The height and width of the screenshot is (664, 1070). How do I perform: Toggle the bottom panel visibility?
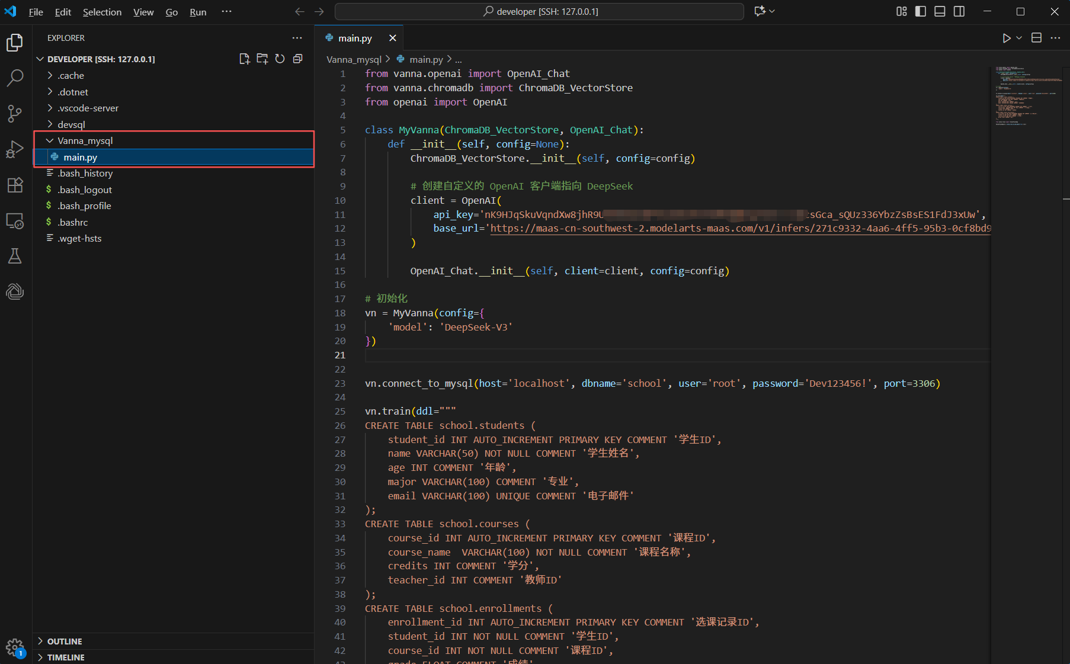point(940,11)
